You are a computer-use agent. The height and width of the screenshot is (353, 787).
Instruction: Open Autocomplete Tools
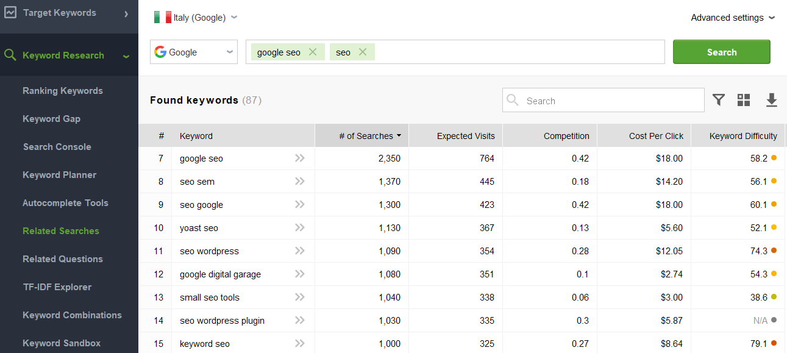pyautogui.click(x=65, y=203)
